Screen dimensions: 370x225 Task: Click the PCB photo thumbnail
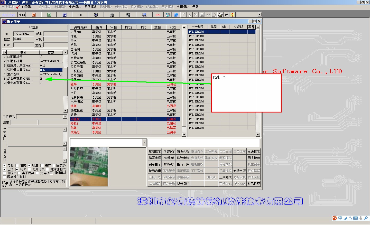tap(89, 167)
